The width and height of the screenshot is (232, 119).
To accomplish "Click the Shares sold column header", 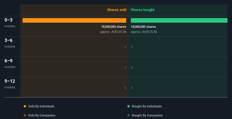I will coord(117,10).
